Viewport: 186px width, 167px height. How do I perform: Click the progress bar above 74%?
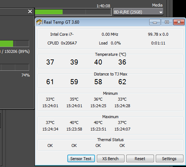tap(15, 67)
